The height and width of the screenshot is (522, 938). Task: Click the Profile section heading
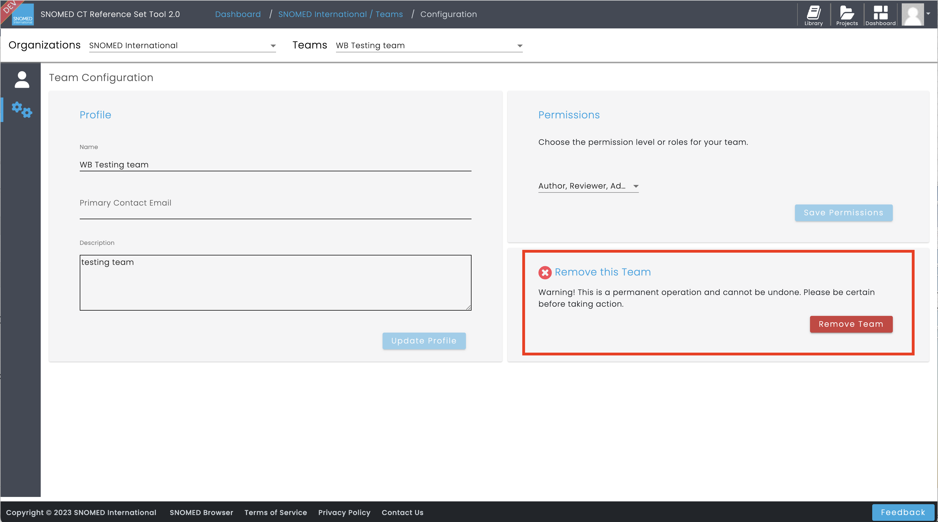pos(95,115)
